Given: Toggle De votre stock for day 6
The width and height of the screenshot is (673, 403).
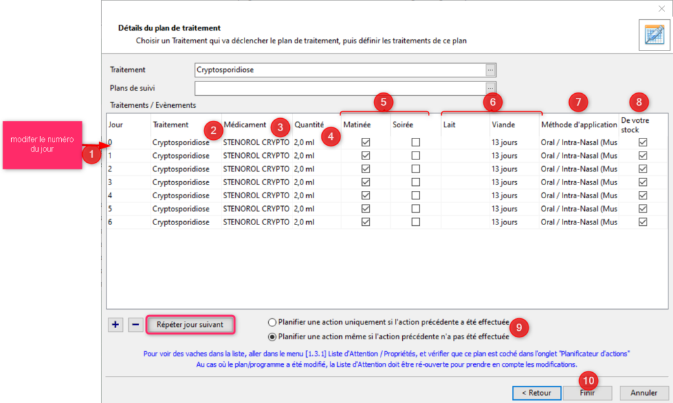Looking at the screenshot, I should pos(643,222).
